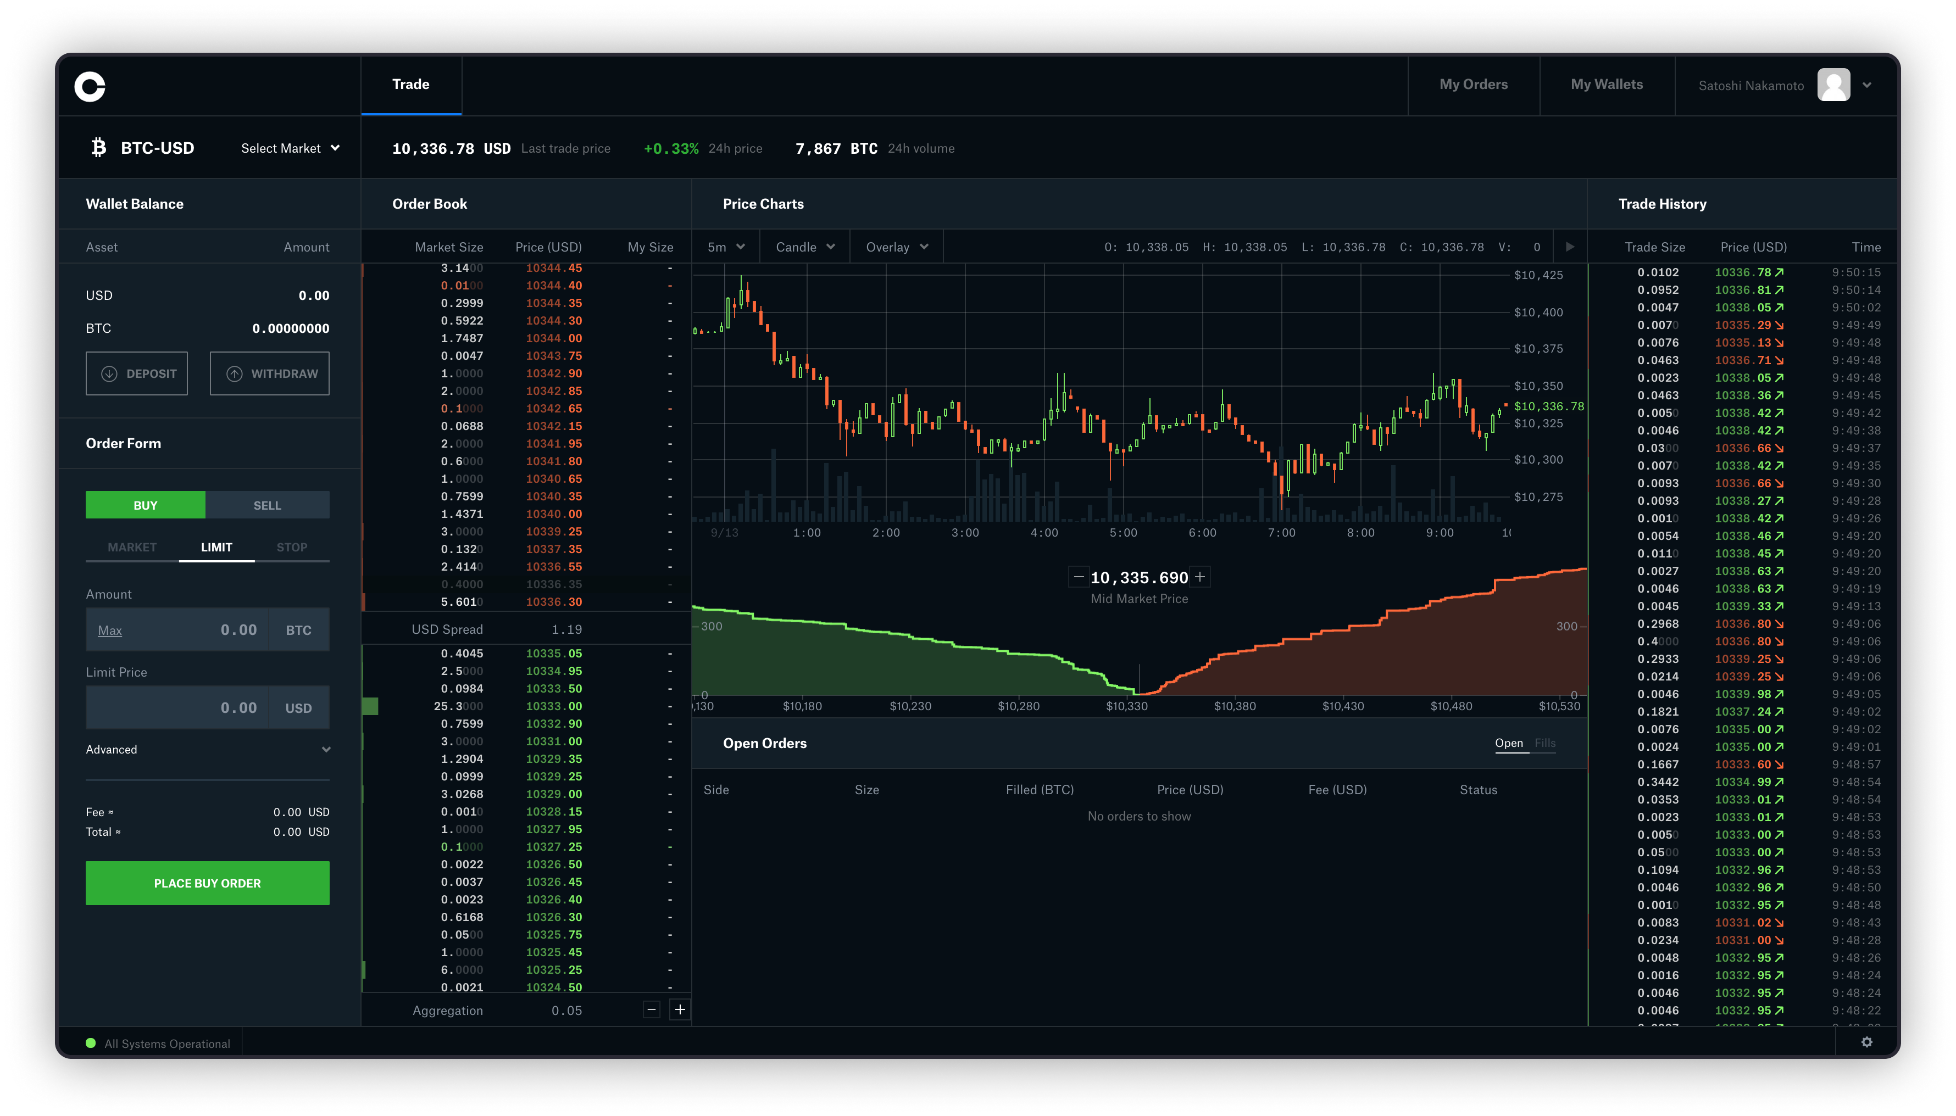Click PLACE BUY ORDER button
This screenshot has height=1116, width=1956.
point(207,883)
